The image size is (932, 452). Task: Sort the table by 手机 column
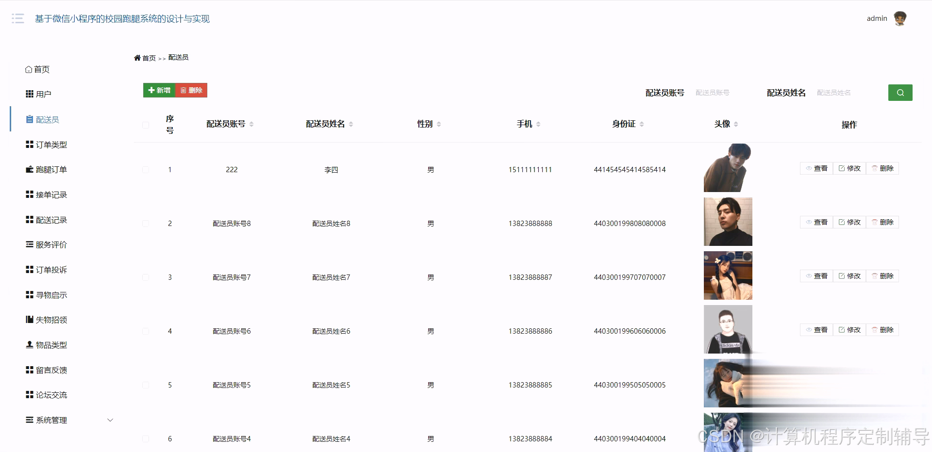(539, 124)
